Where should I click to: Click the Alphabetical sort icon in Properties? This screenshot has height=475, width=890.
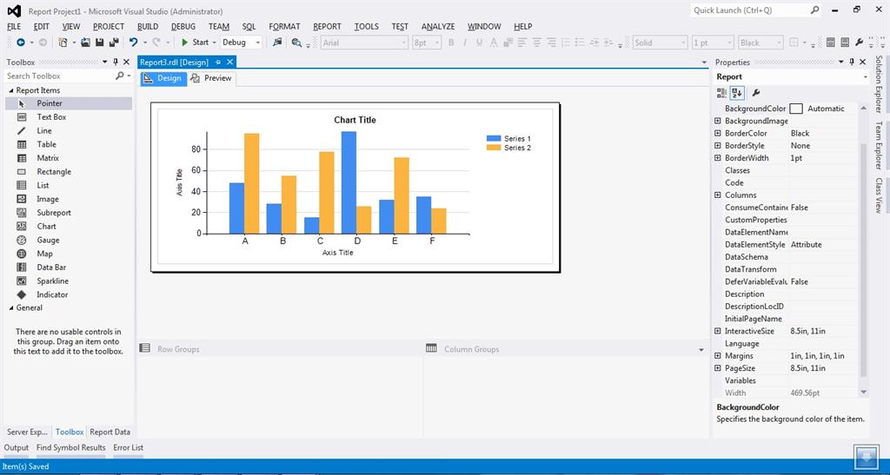pos(737,92)
